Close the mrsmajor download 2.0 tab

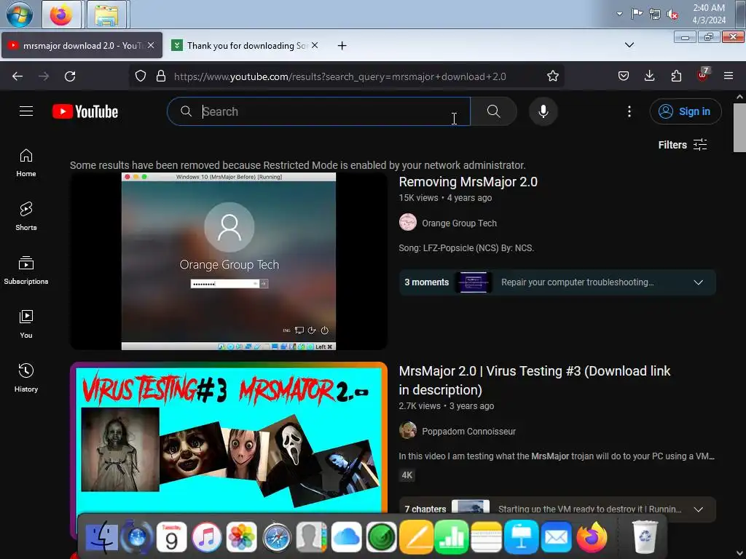(151, 45)
